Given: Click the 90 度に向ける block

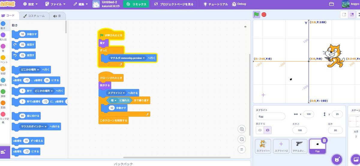Looking at the screenshot, I should [26, 116].
